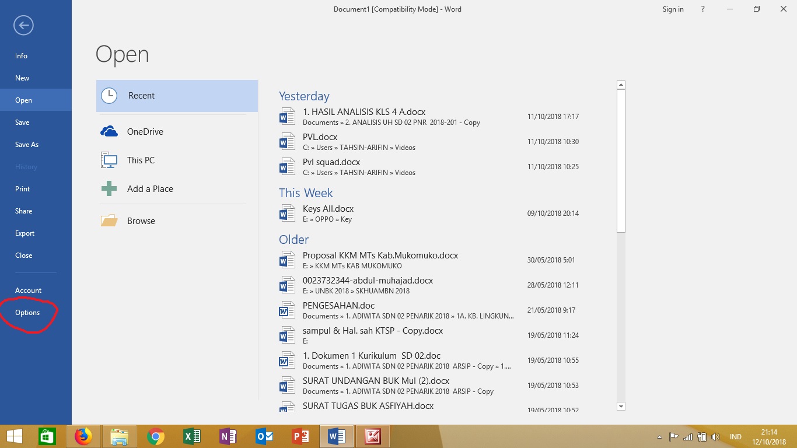
Task: Select the Recent tab
Action: pos(142,94)
